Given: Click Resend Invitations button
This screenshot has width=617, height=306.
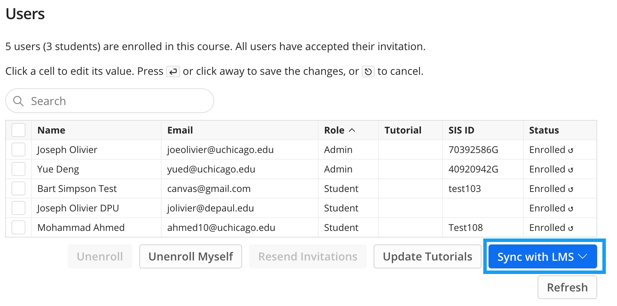Looking at the screenshot, I should [x=308, y=257].
